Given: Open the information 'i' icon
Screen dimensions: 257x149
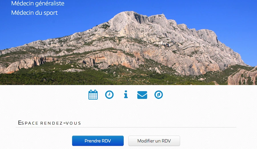Looking at the screenshot, I should point(126,94).
